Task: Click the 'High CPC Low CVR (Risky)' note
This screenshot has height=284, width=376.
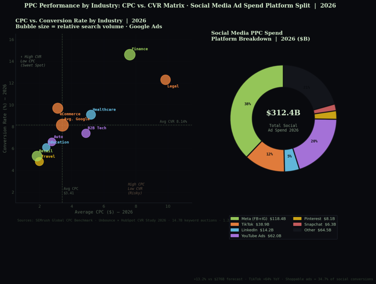Action: [136, 188]
